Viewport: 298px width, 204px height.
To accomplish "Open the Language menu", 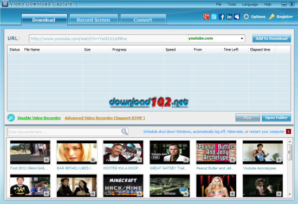I will pyautogui.click(x=250, y=4).
